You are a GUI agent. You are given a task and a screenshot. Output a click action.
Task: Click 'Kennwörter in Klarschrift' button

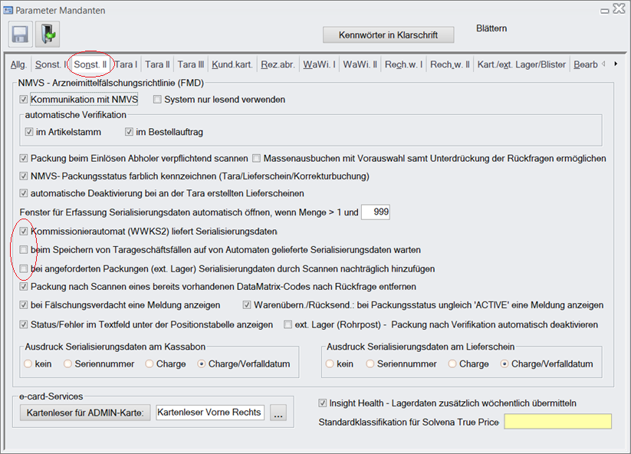pyautogui.click(x=388, y=35)
